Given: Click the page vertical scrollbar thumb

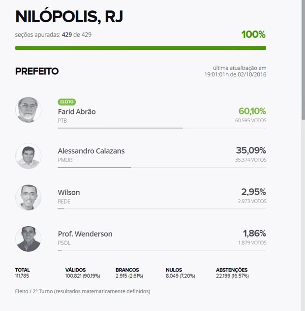Looking at the screenshot, I should (x=303, y=60).
